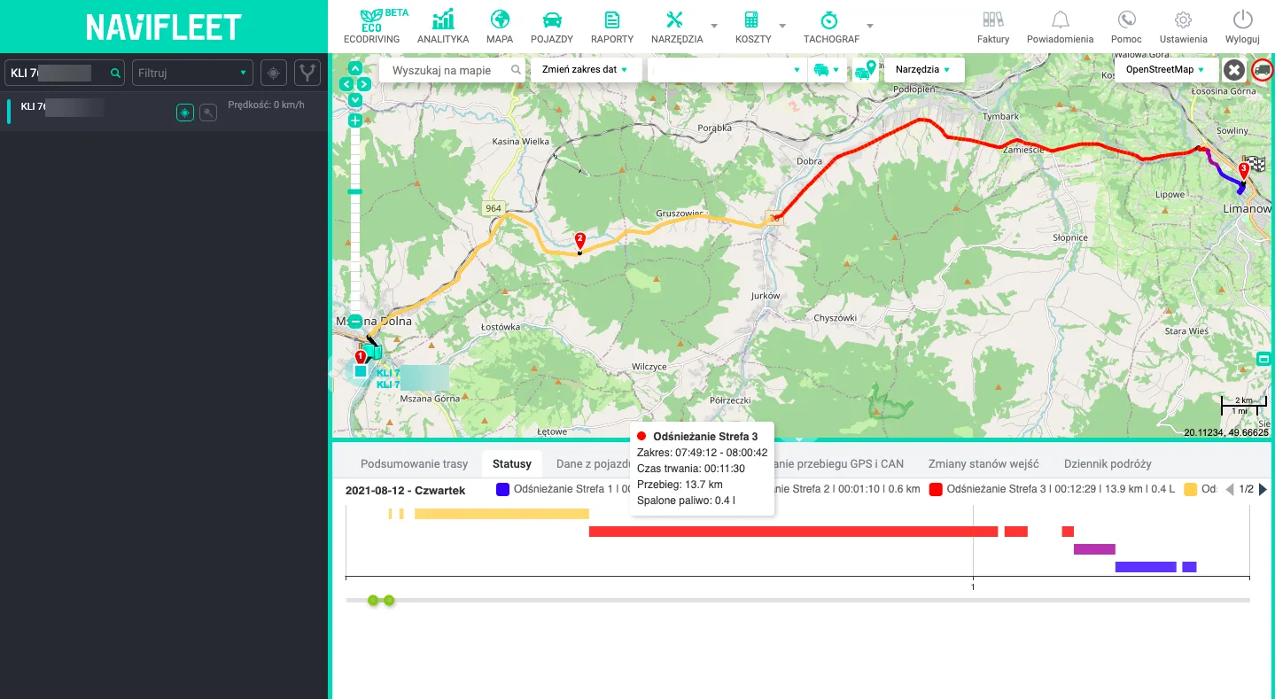Pan the map down with arrow
The image size is (1275, 699).
point(355,100)
